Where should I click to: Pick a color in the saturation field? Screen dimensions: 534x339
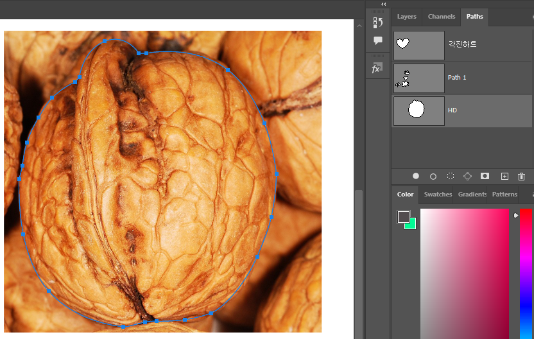coord(465,274)
